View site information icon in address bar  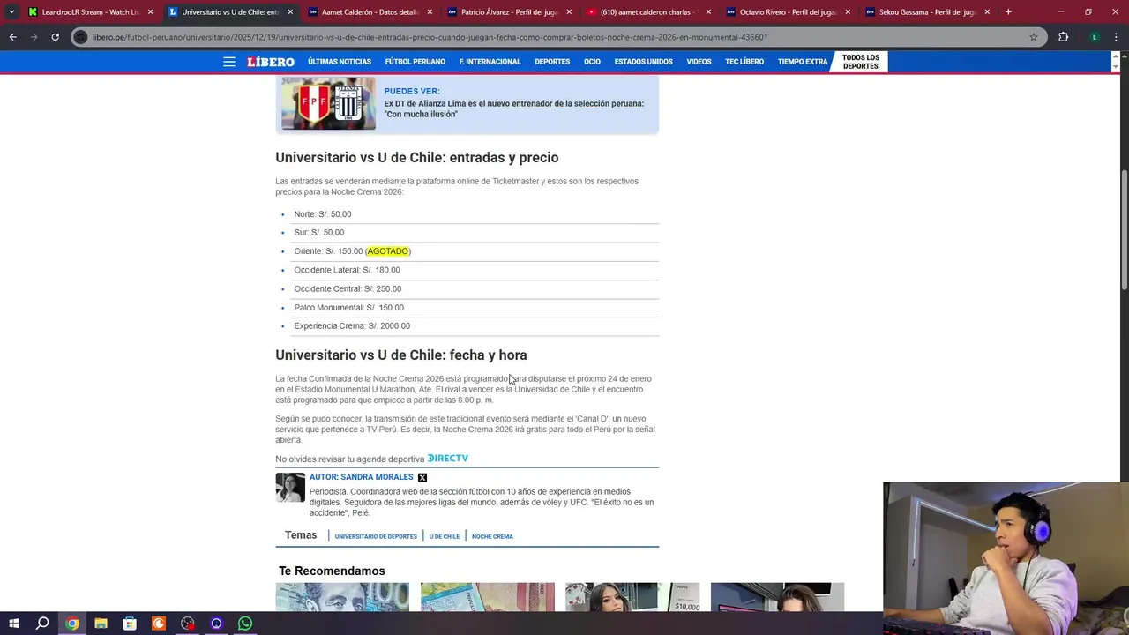[81, 37]
